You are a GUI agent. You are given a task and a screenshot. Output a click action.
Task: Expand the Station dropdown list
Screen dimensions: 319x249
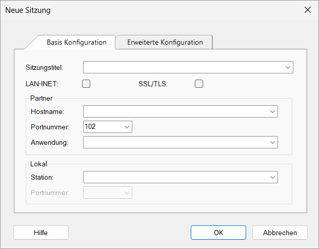272,177
